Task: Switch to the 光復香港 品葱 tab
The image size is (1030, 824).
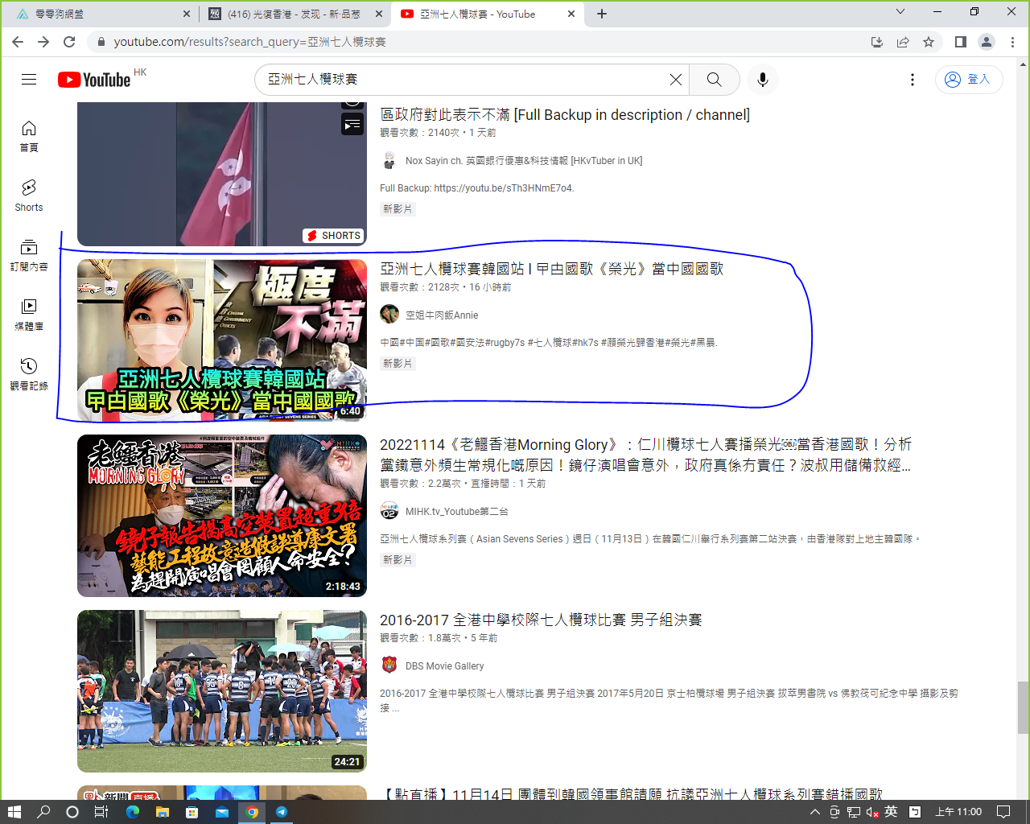Action: [x=295, y=14]
